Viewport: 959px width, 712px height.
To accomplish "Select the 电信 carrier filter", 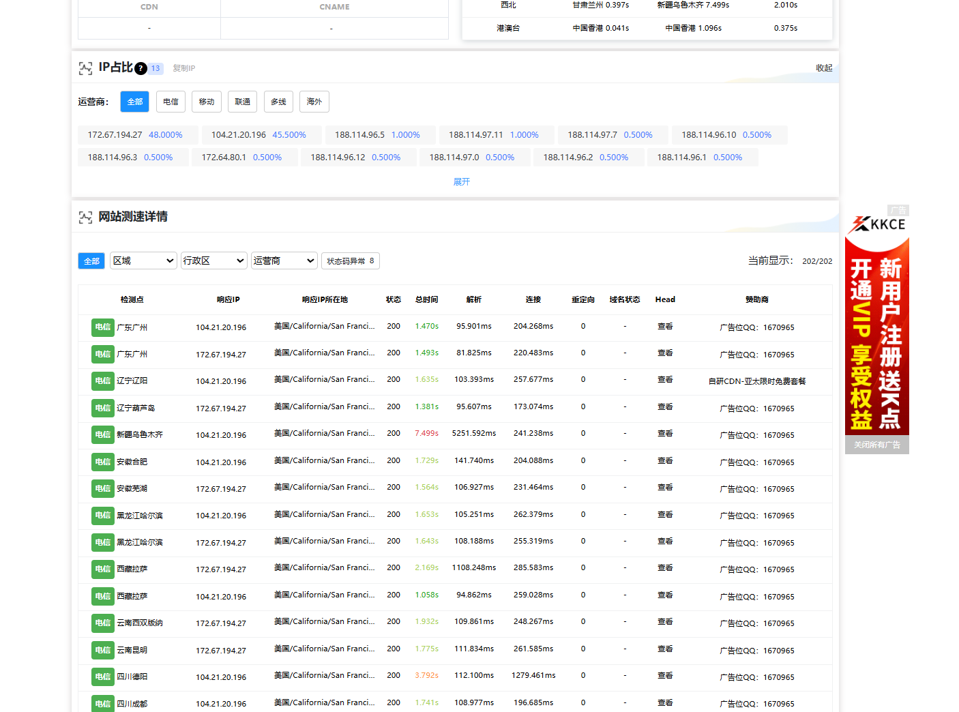I will (x=171, y=102).
